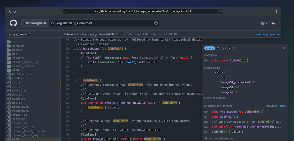Click the rust-lang/rust repository scope button
Viewport: 294px width, 141px height.
pyautogui.click(x=35, y=23)
